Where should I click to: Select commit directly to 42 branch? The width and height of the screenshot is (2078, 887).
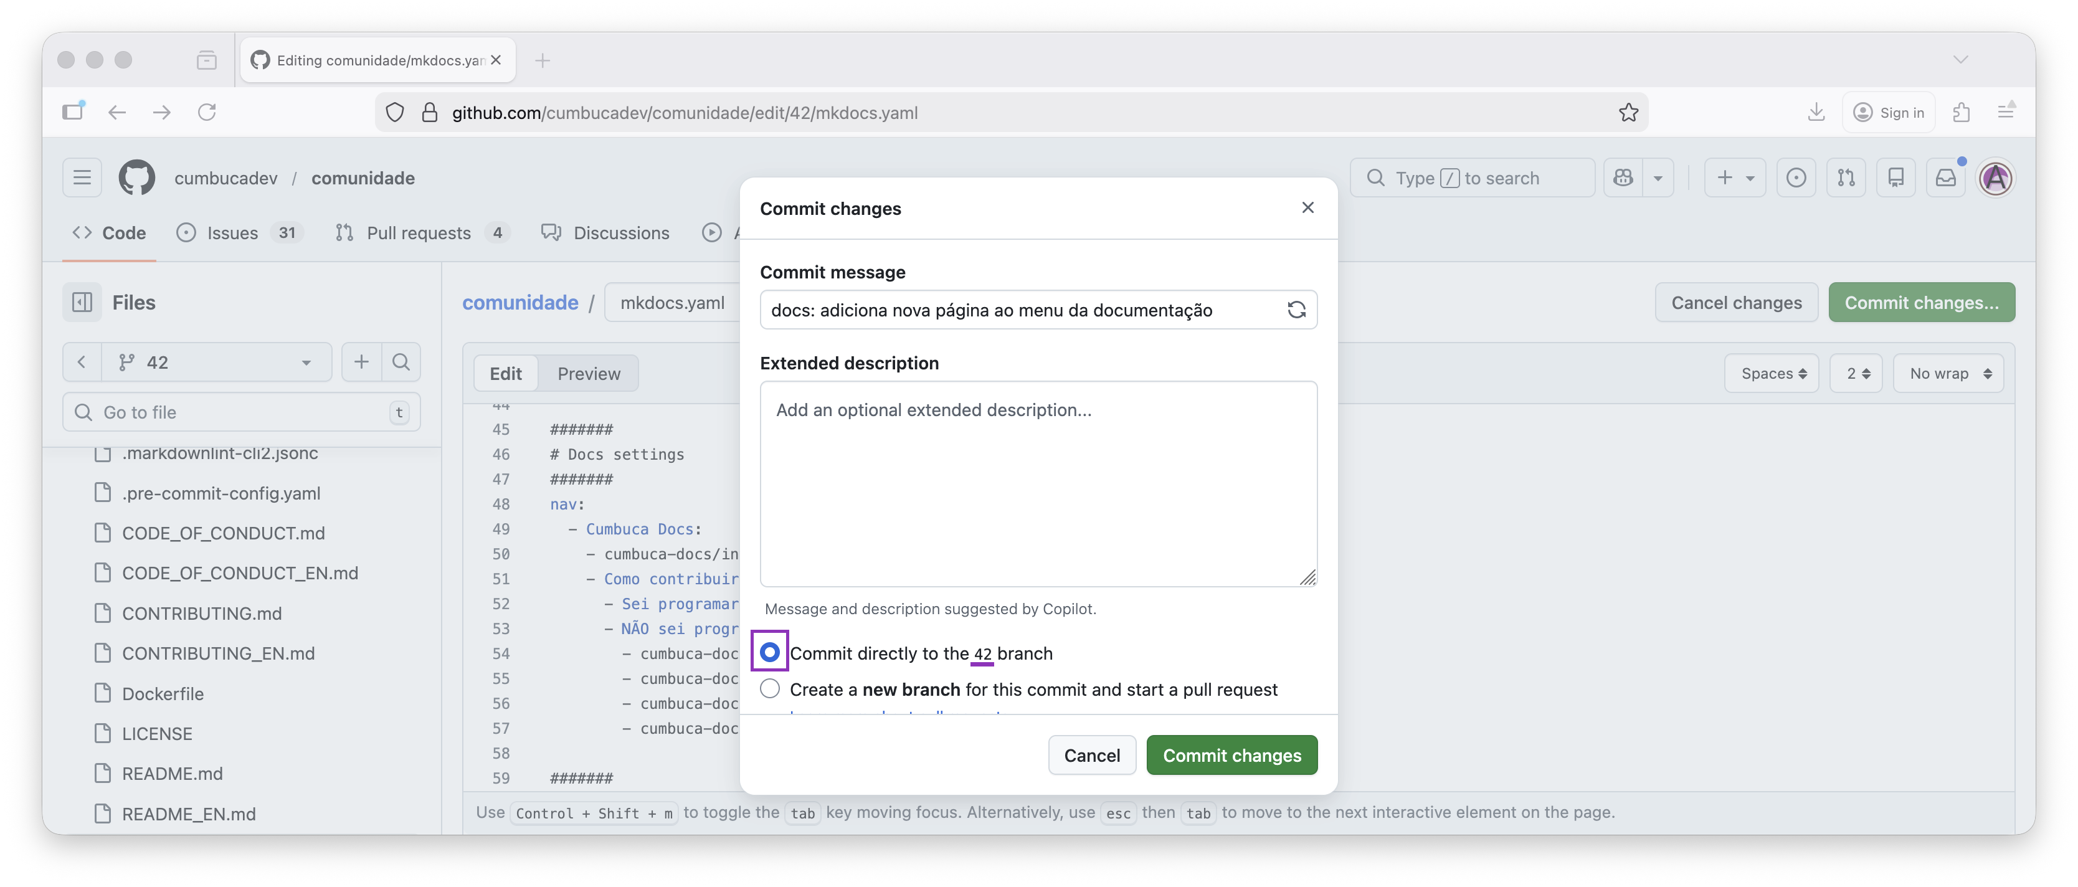coord(769,652)
